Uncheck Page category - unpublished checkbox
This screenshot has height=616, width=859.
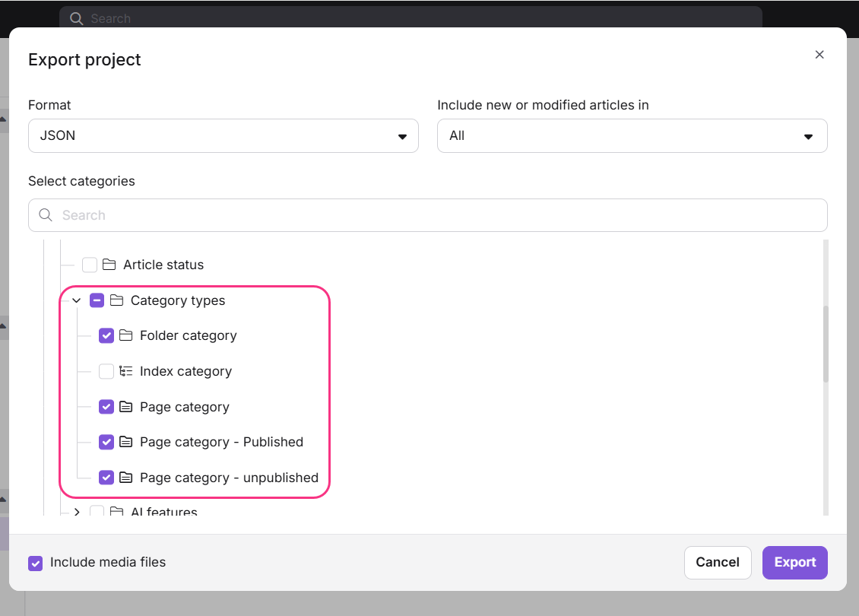click(x=106, y=478)
